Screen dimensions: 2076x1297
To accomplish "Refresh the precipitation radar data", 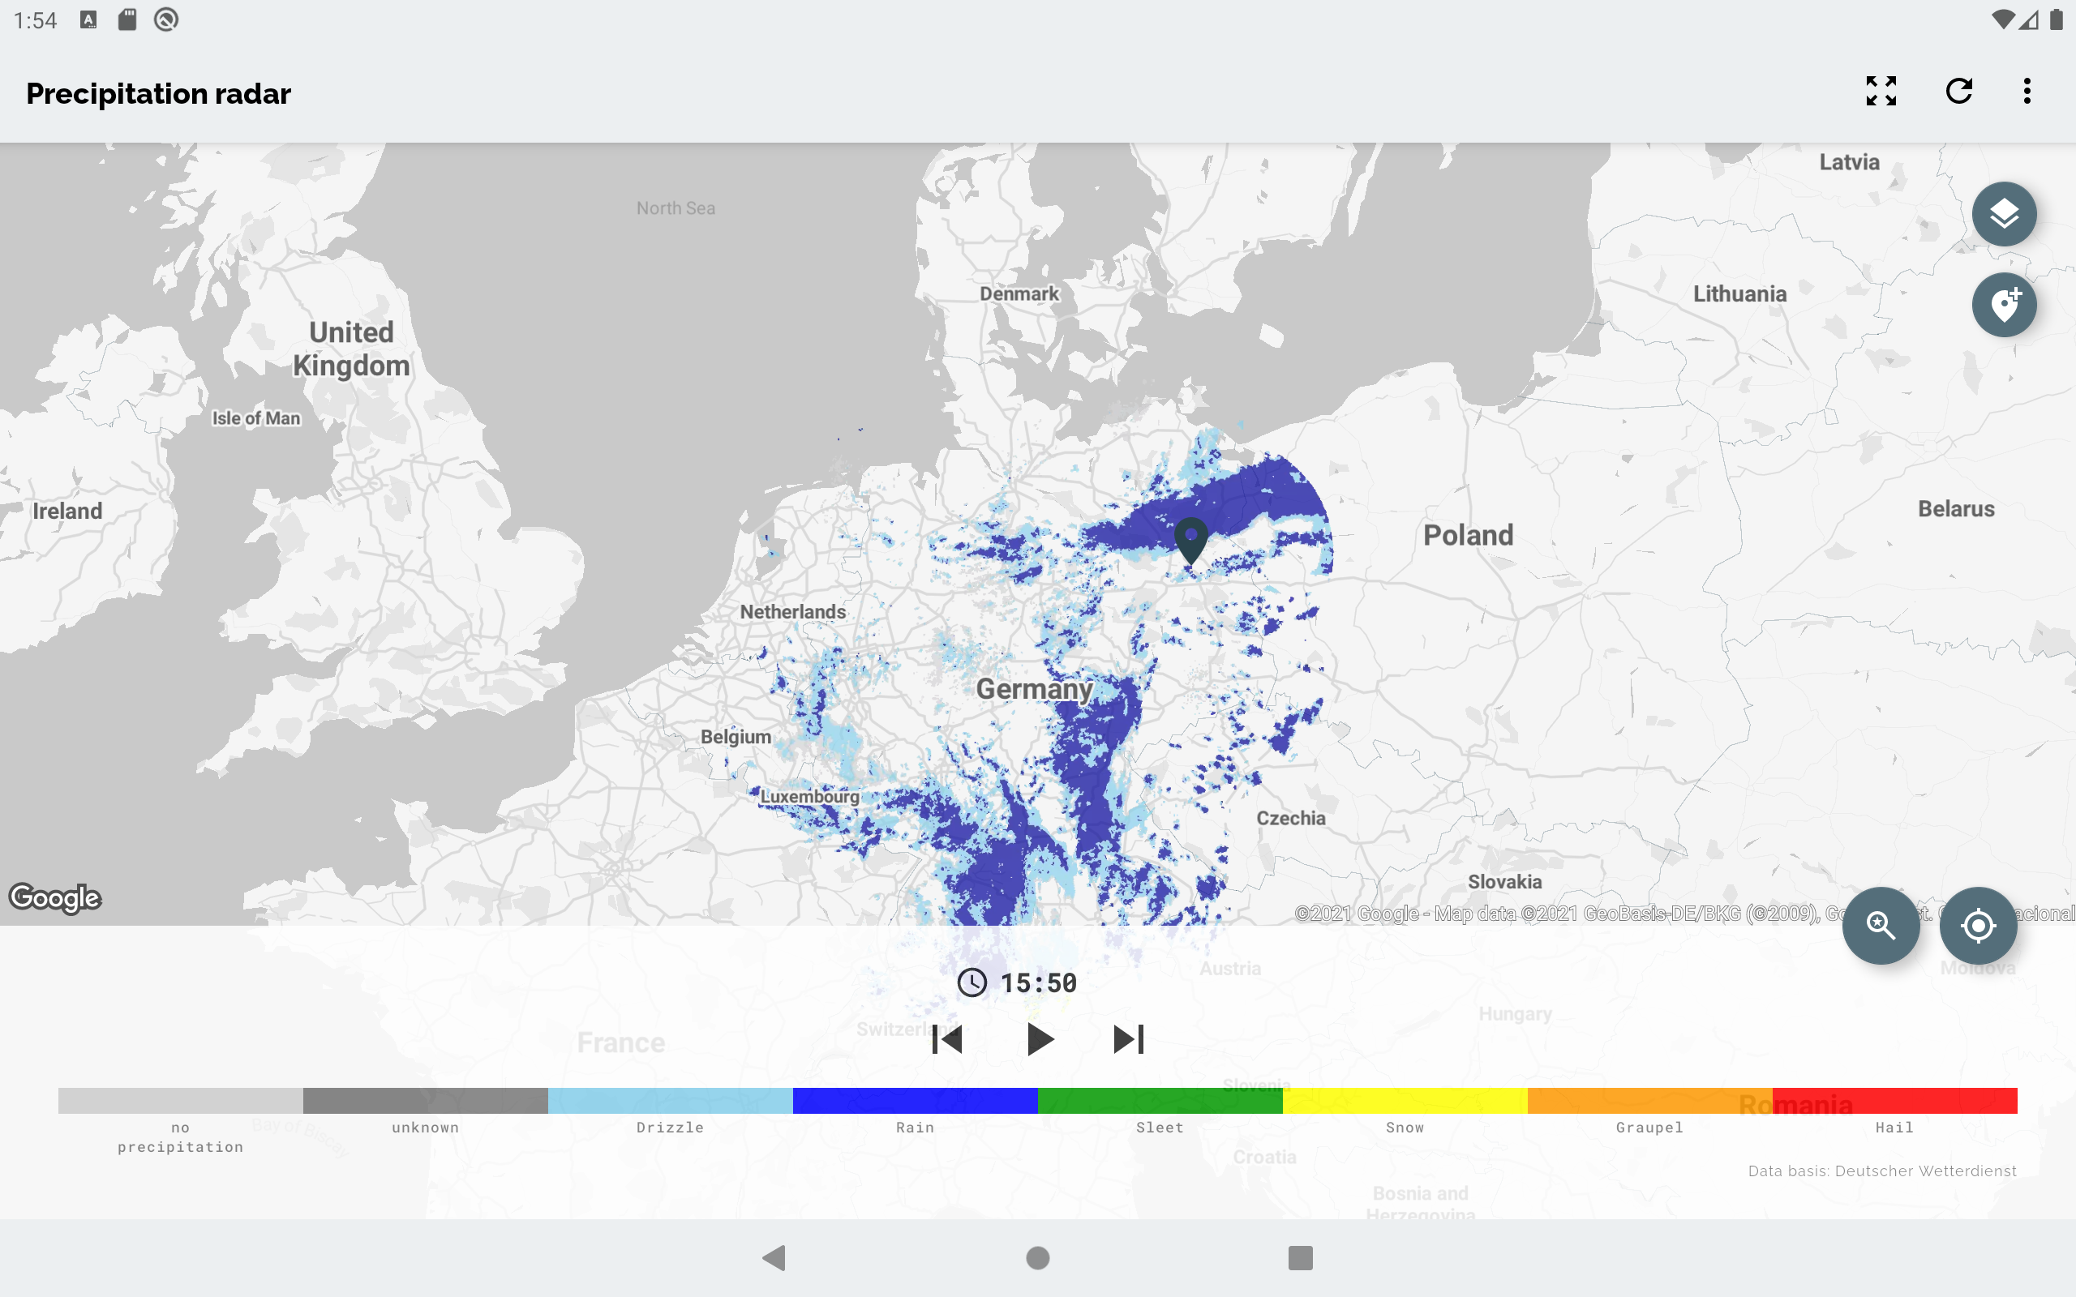I will coord(1958,91).
